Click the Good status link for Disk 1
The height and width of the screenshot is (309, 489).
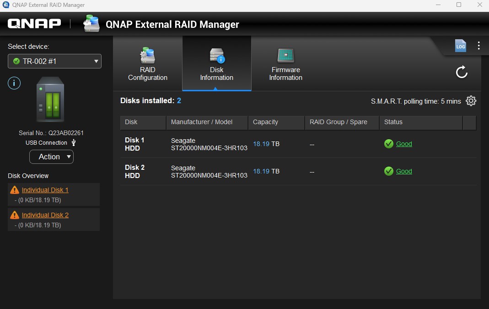[x=404, y=144]
